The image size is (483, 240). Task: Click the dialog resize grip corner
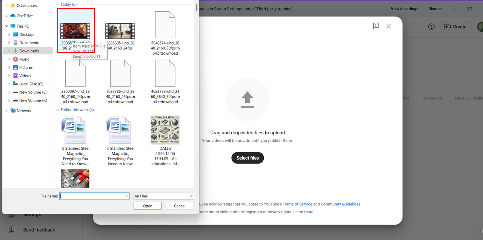tap(197, 212)
